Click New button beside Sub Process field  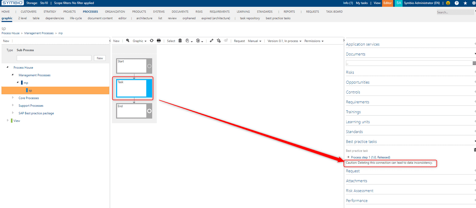click(x=100, y=58)
